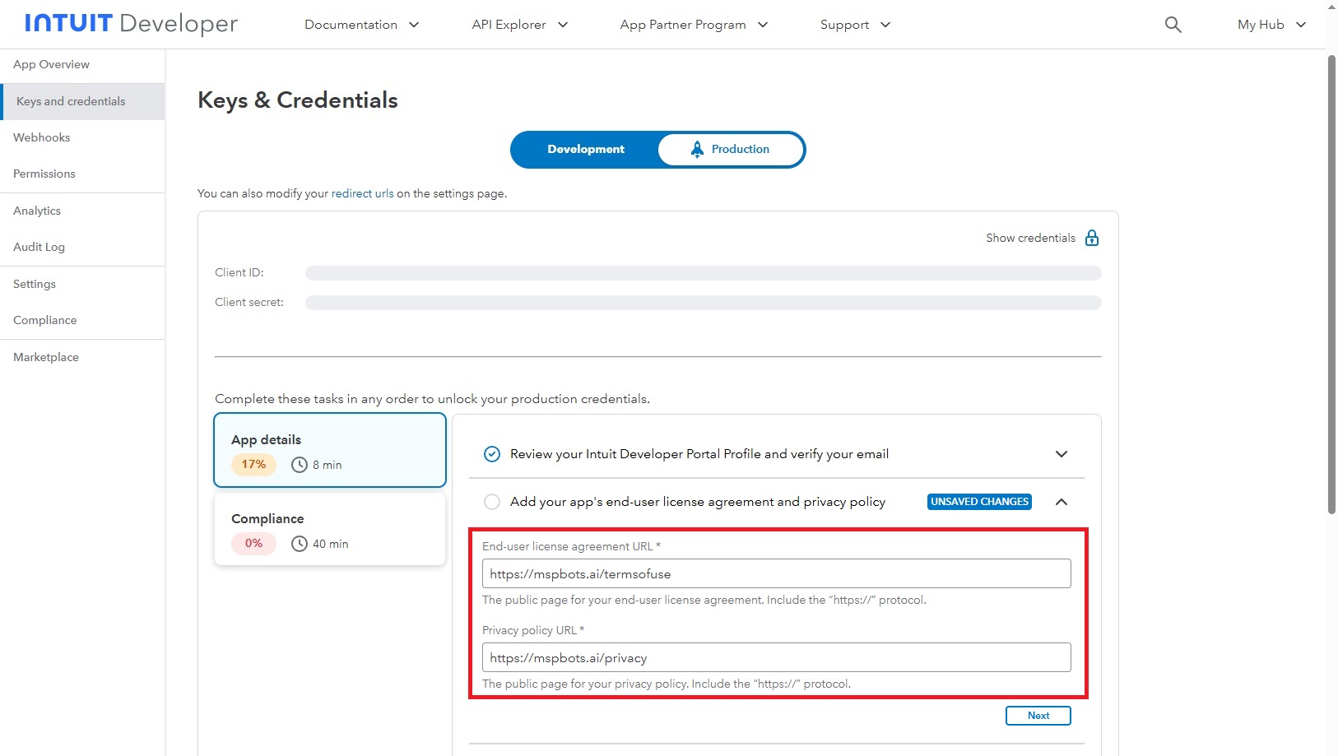Viewport: 1338px width, 756px height.
Task: Collapse the license agreement and privacy policy section
Action: tap(1062, 502)
